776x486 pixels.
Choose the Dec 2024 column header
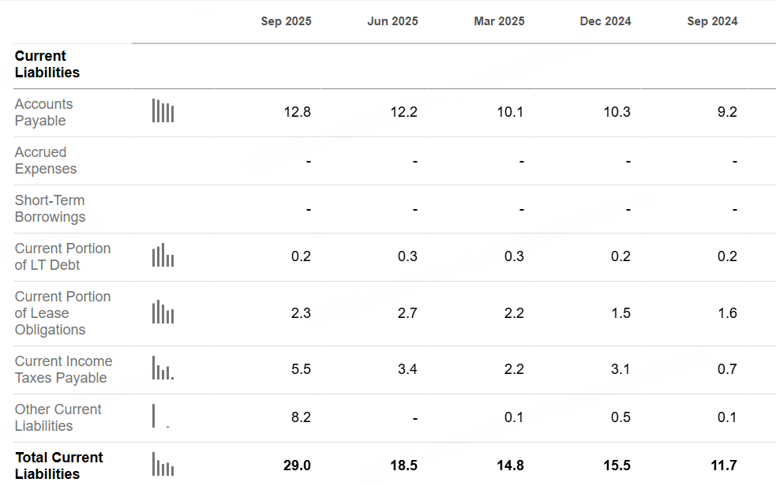(605, 21)
